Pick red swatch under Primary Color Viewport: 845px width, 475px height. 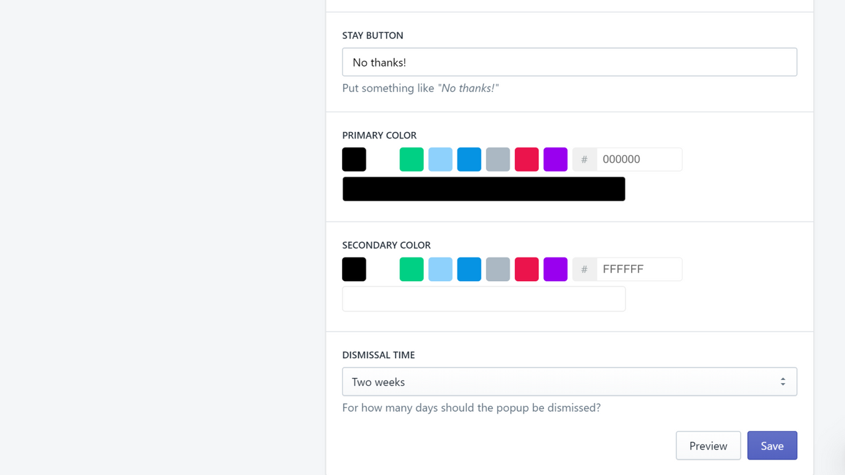pos(527,159)
